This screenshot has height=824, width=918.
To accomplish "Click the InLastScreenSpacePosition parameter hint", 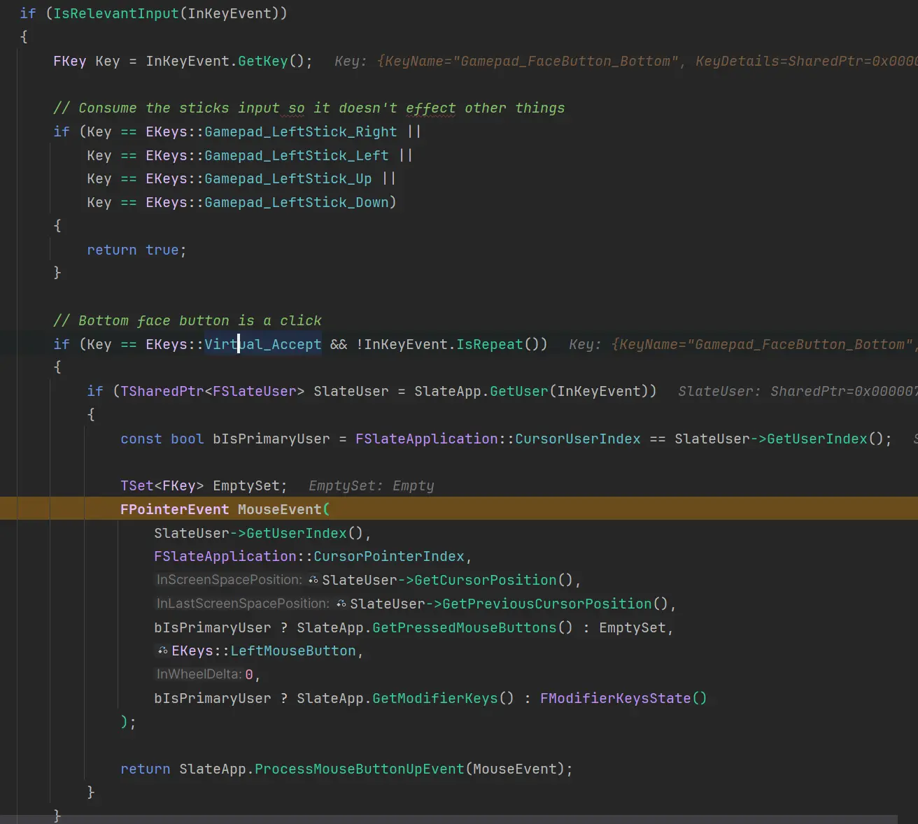I will pos(243,604).
